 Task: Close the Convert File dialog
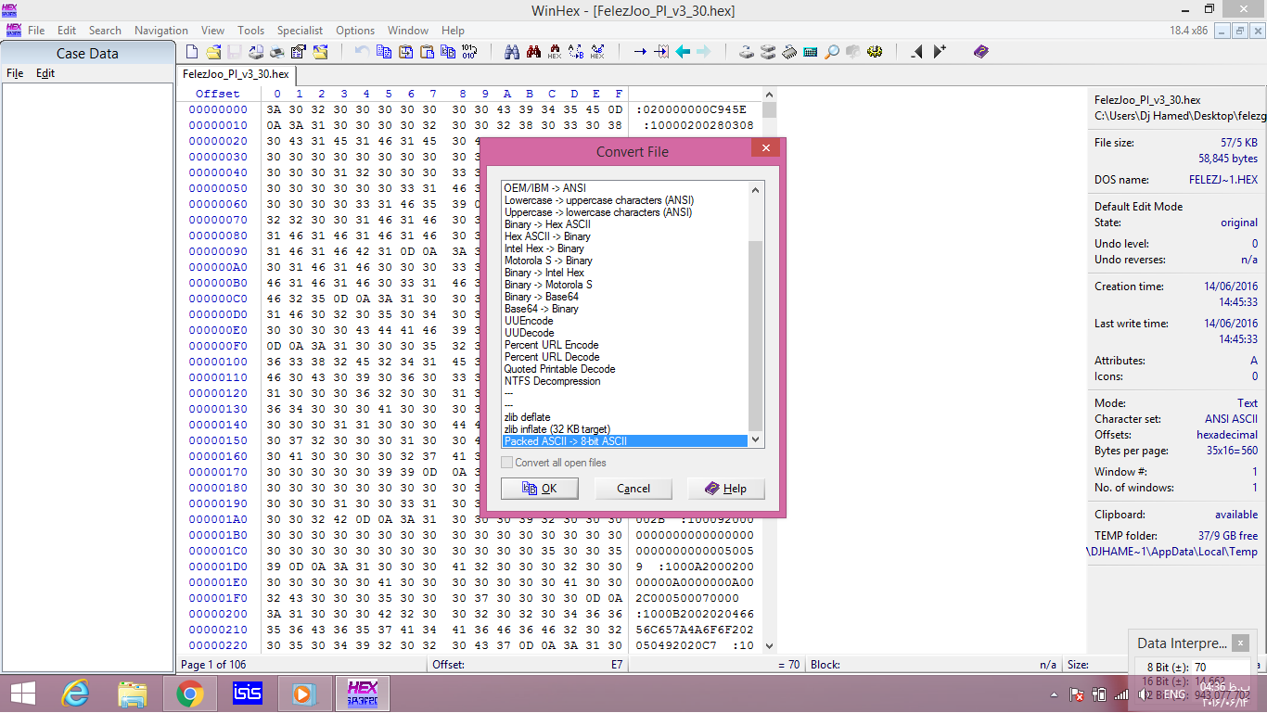click(765, 148)
